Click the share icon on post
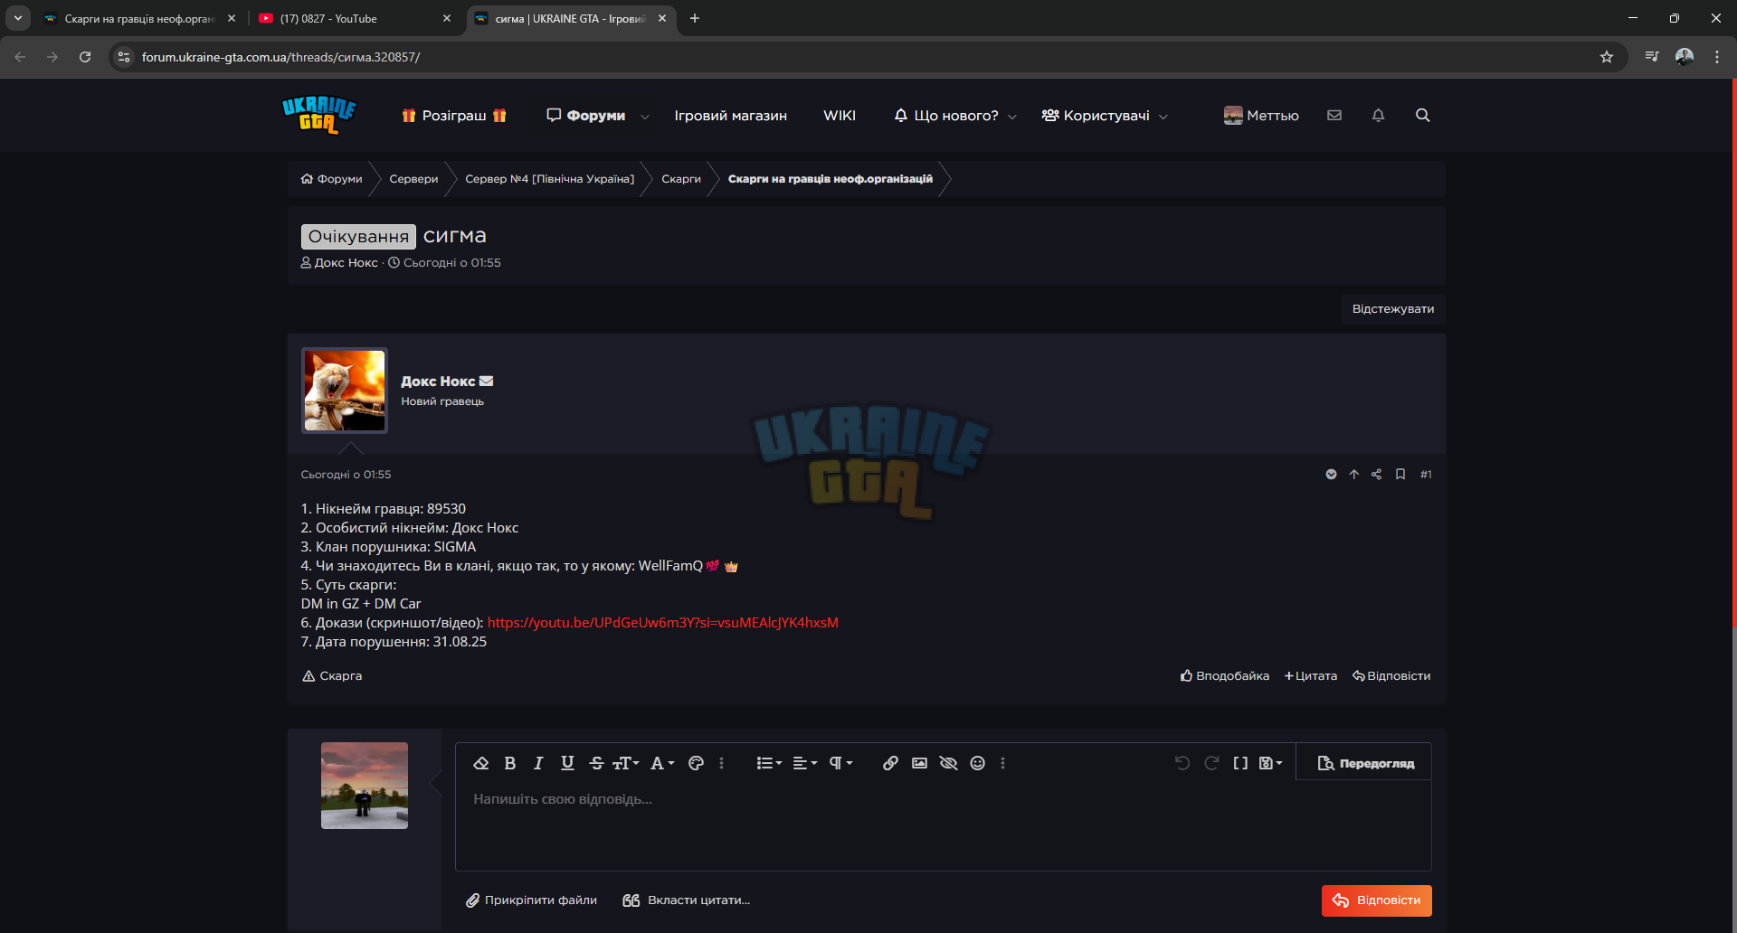This screenshot has width=1737, height=933. [1377, 475]
